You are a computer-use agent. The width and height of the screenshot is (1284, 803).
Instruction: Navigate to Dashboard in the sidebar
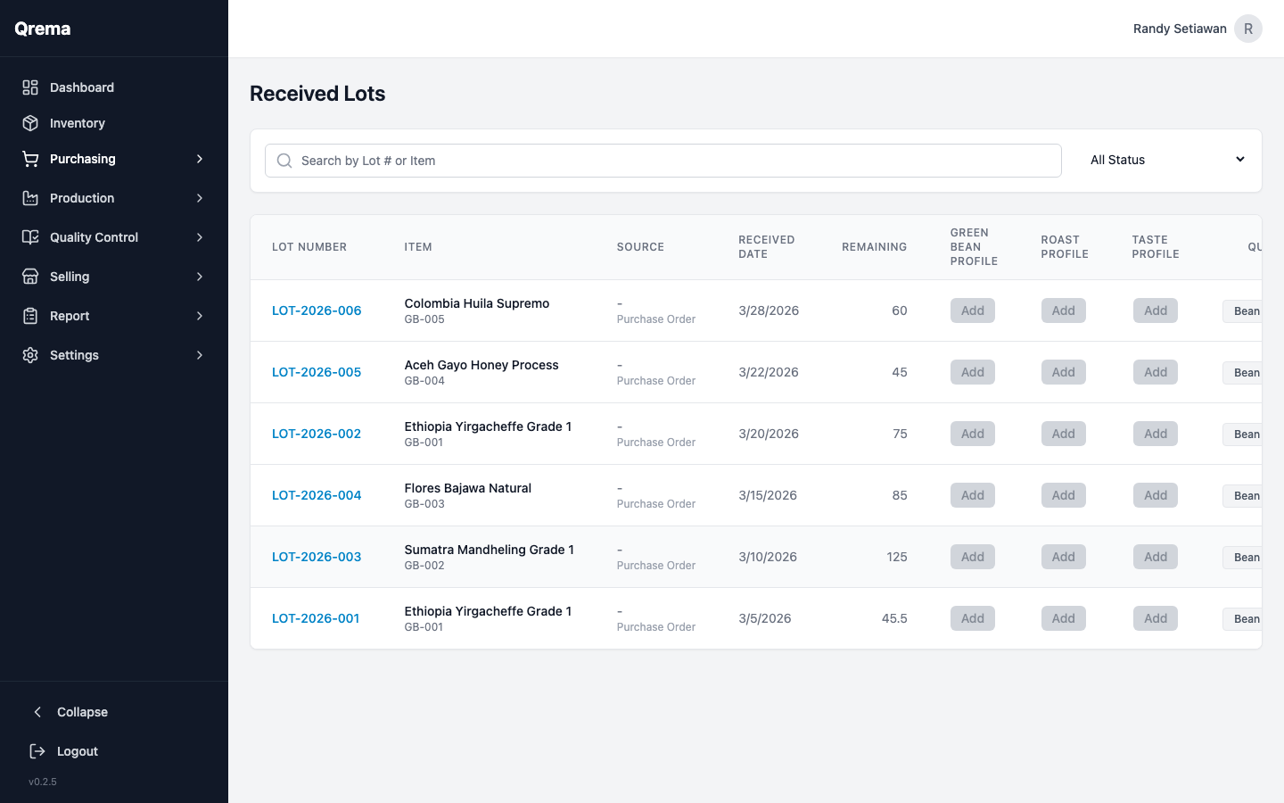coord(82,87)
